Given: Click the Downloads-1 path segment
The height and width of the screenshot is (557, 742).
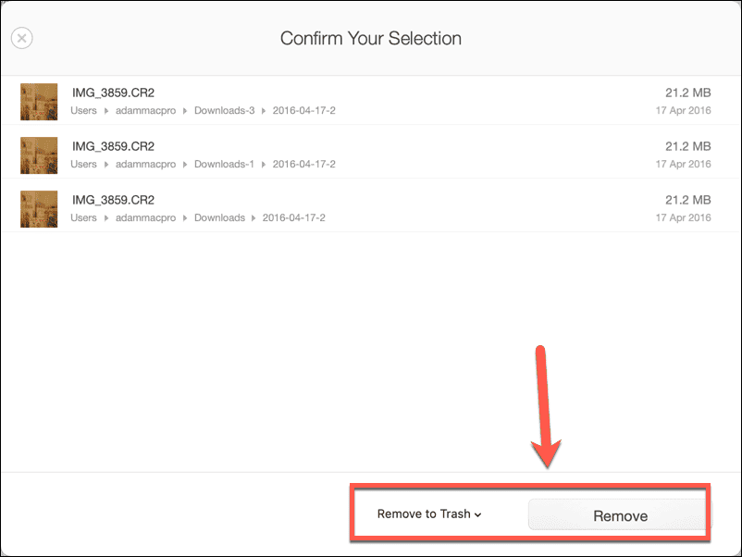Looking at the screenshot, I should coord(224,164).
